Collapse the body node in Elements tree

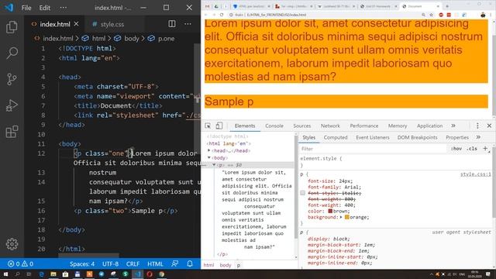[209, 157]
